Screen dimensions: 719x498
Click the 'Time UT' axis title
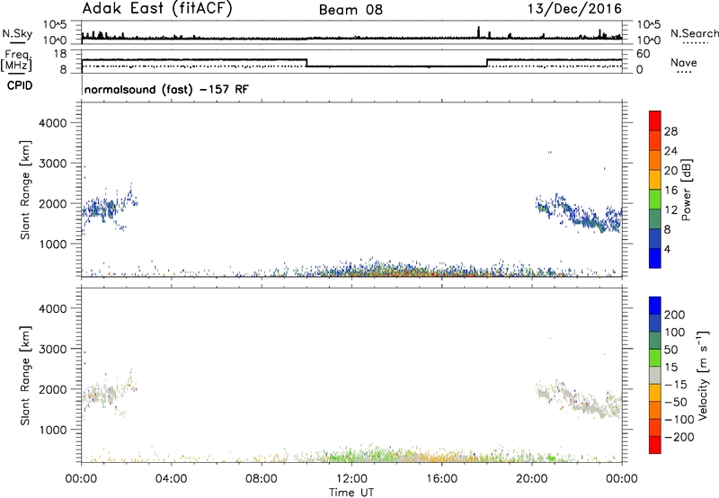coord(351,493)
